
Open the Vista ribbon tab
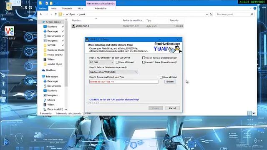[80, 8]
